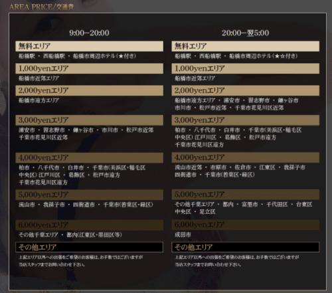332x293 pixels.
Task: Click 成田市 under night 6,000yen area
Action: (183, 235)
